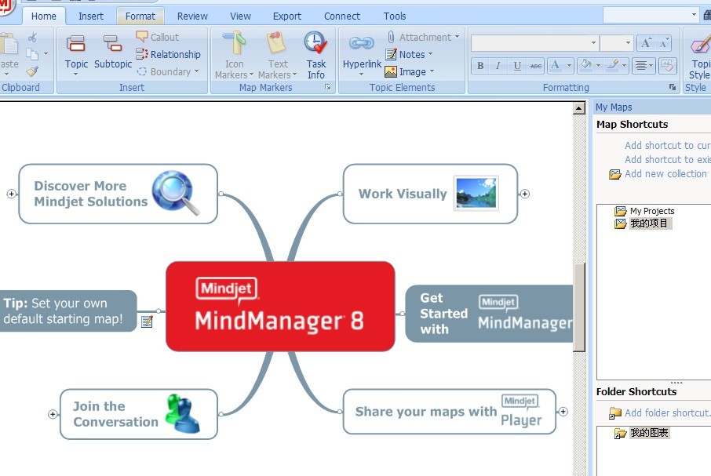Select the Get Started with MindManager topic
Viewport: 711px width, 476px height.
[489, 314]
